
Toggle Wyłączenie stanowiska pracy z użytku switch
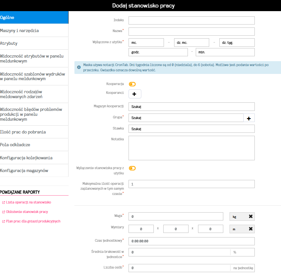(132, 168)
